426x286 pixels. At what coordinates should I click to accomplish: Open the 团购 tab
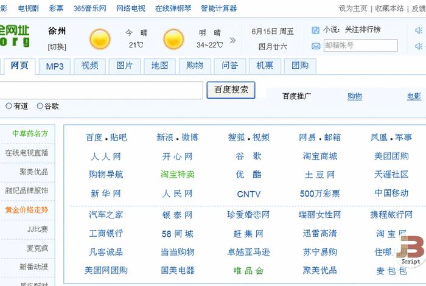pos(300,66)
